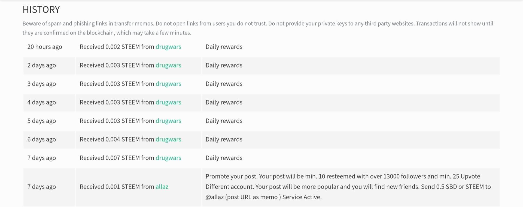Click the "Received 0.001 STEEM from" text
This screenshot has height=207, width=523.
[x=117, y=187]
